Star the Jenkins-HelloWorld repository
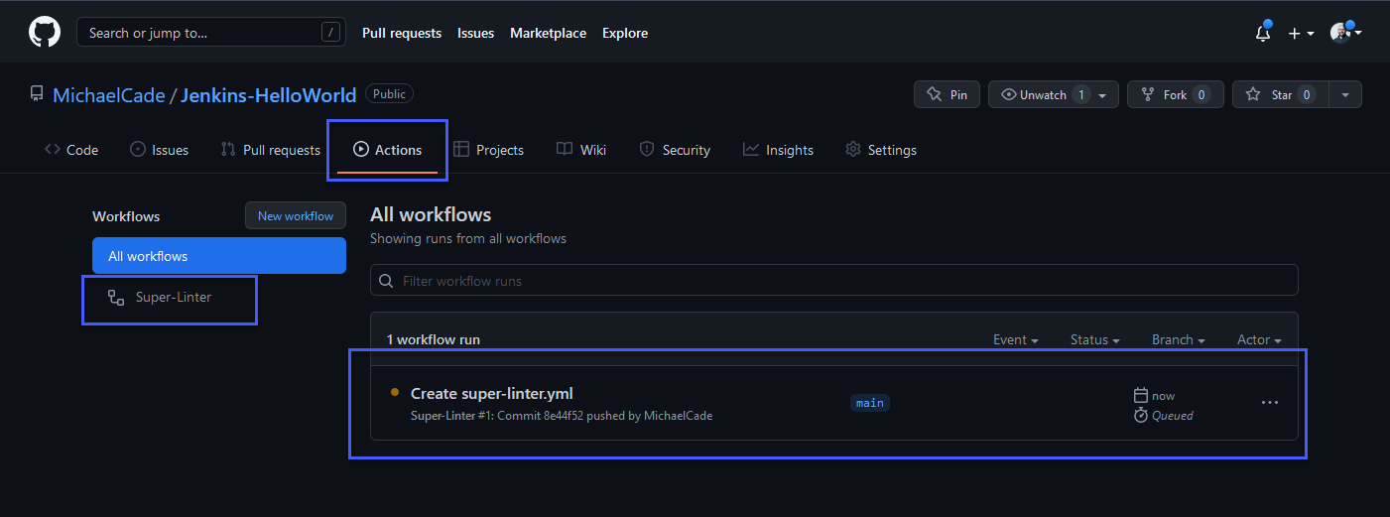This screenshot has width=1390, height=517. click(1281, 94)
